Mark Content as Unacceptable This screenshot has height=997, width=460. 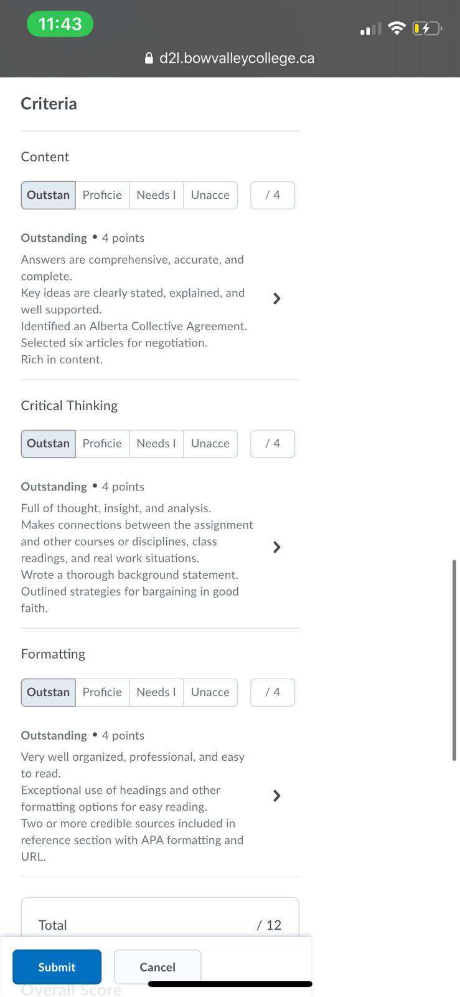coord(210,195)
